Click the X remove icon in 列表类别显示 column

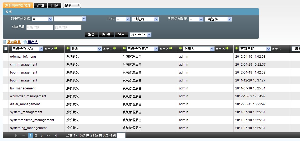167,49
